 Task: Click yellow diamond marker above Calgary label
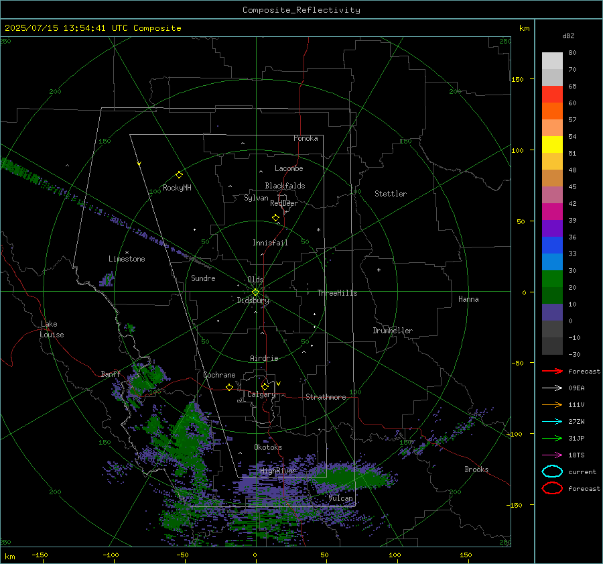click(x=265, y=386)
